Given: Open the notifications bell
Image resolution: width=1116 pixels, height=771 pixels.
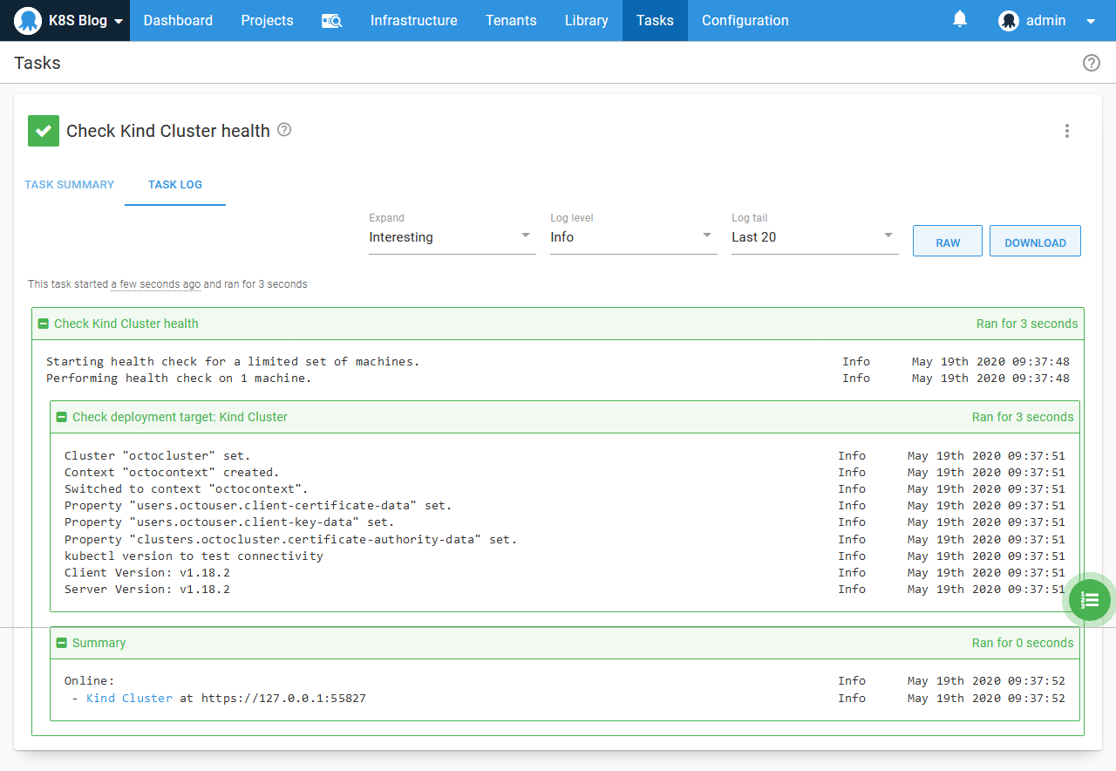Looking at the screenshot, I should pos(960,19).
